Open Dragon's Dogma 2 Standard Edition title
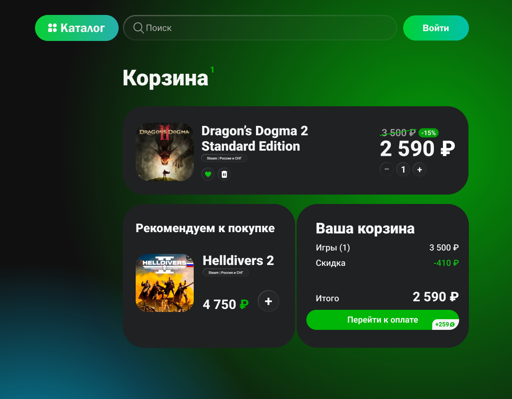Screen dimensions: 512x399 (x=255, y=138)
